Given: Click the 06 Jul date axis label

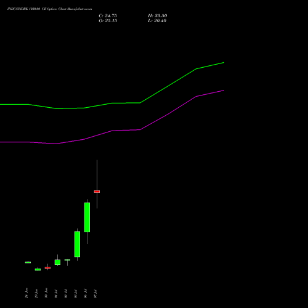Looking at the screenshot, I should 86,293.
